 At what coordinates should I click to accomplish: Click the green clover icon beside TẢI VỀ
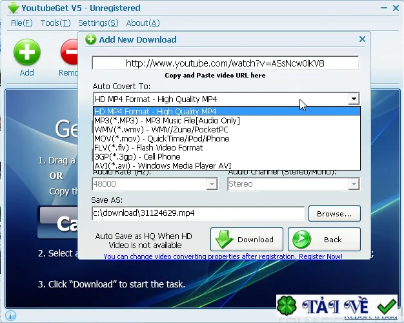point(287,306)
